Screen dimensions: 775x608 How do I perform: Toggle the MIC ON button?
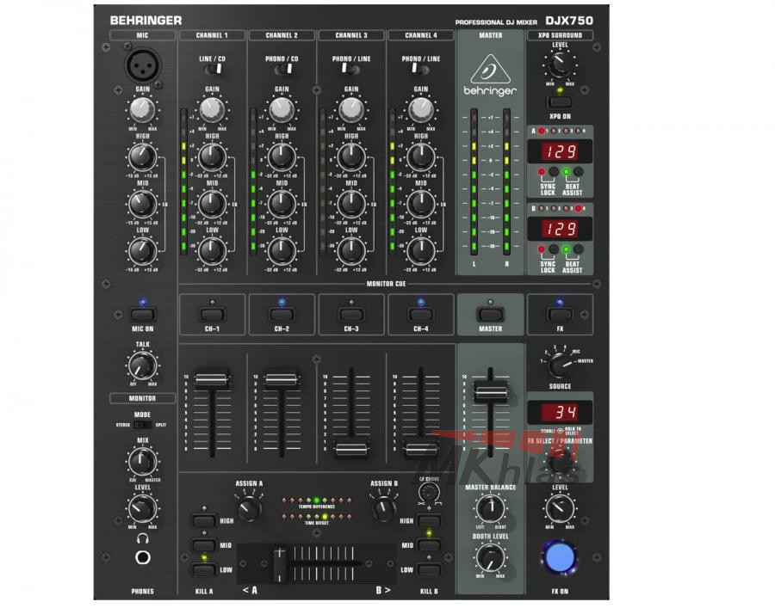click(x=142, y=315)
